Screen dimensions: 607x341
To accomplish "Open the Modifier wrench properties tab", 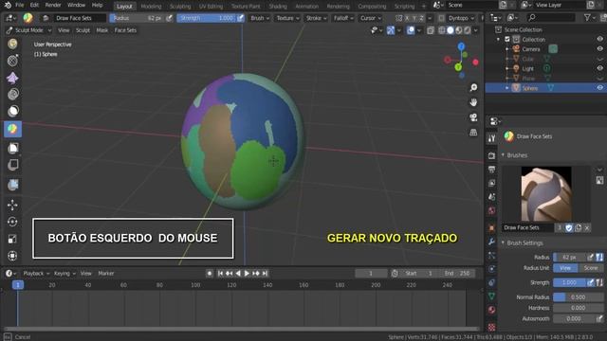I will pyautogui.click(x=491, y=242).
